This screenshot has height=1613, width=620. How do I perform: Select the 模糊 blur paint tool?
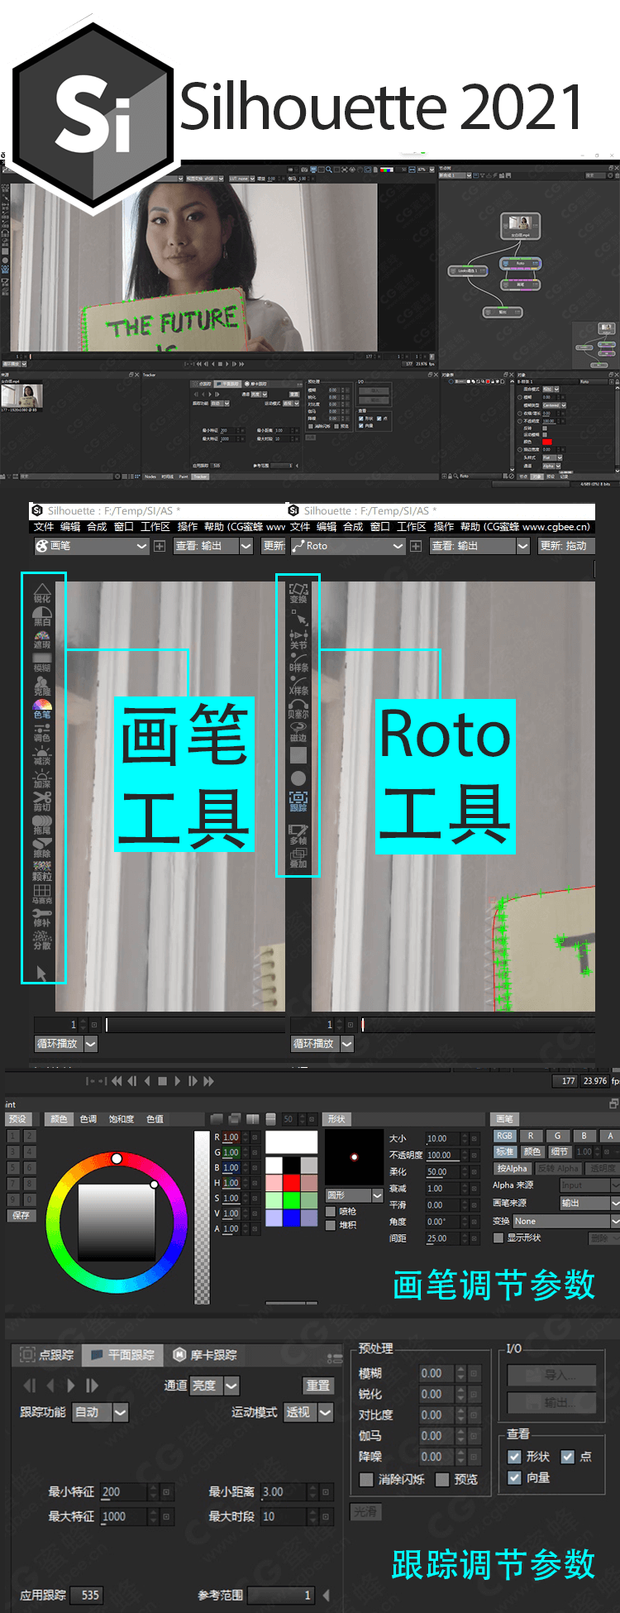[42, 662]
